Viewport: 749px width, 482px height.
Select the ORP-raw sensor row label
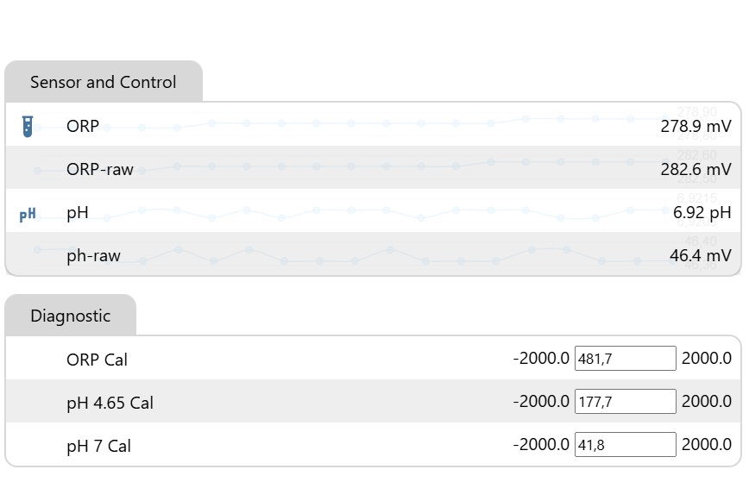(x=100, y=169)
